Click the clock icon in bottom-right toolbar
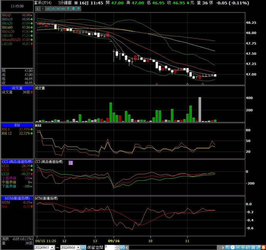266x250 pixels. (x=232, y=247)
